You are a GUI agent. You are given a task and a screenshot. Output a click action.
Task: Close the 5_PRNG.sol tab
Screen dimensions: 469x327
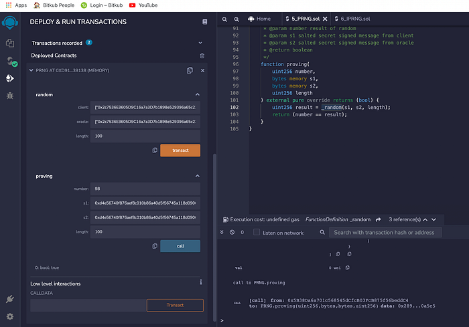(x=325, y=19)
